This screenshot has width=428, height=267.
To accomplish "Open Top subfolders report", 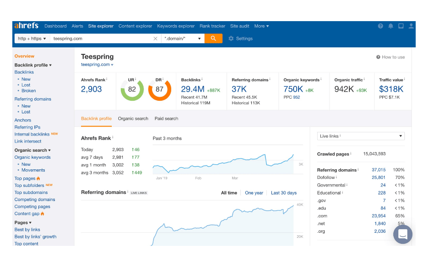I will pos(29,185).
